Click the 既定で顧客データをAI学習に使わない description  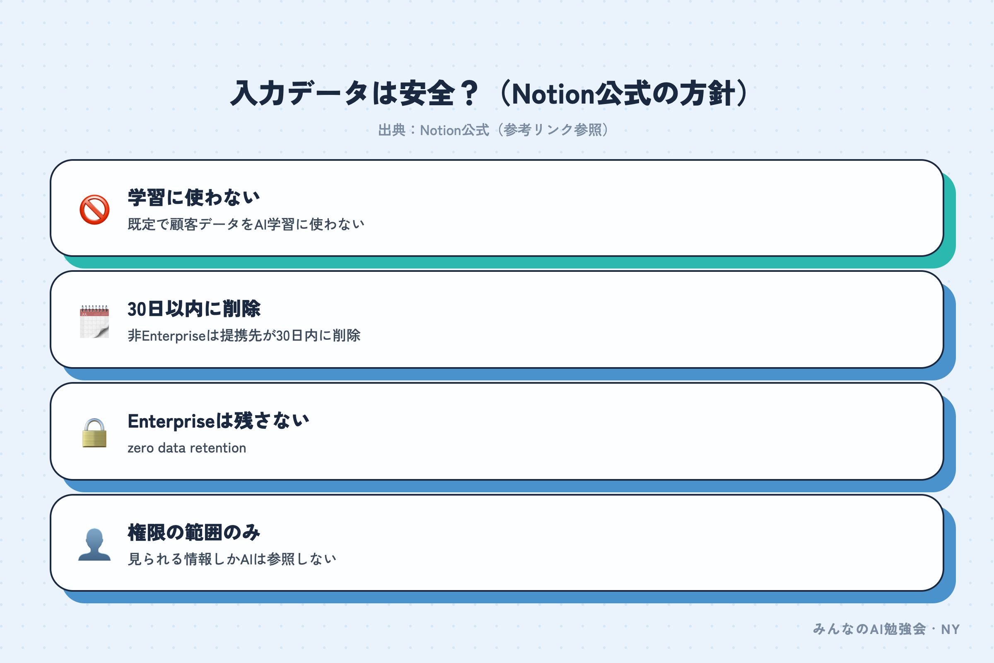[246, 224]
